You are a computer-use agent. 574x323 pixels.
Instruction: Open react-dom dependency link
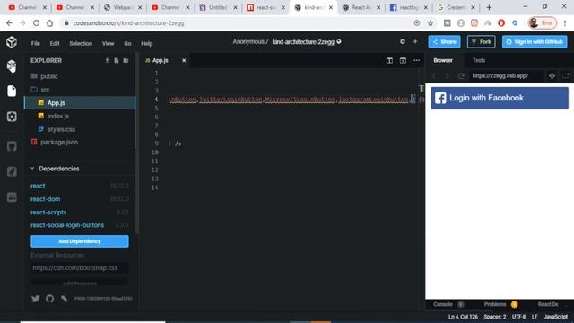[x=46, y=199]
